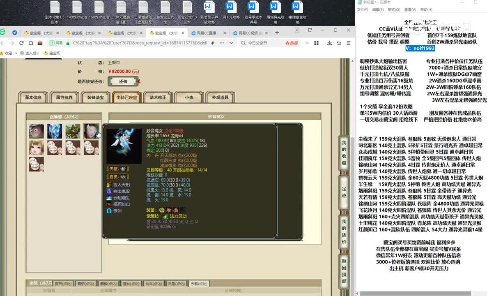Reload the current browser page
This screenshot has height=296, width=487.
coord(21,43)
